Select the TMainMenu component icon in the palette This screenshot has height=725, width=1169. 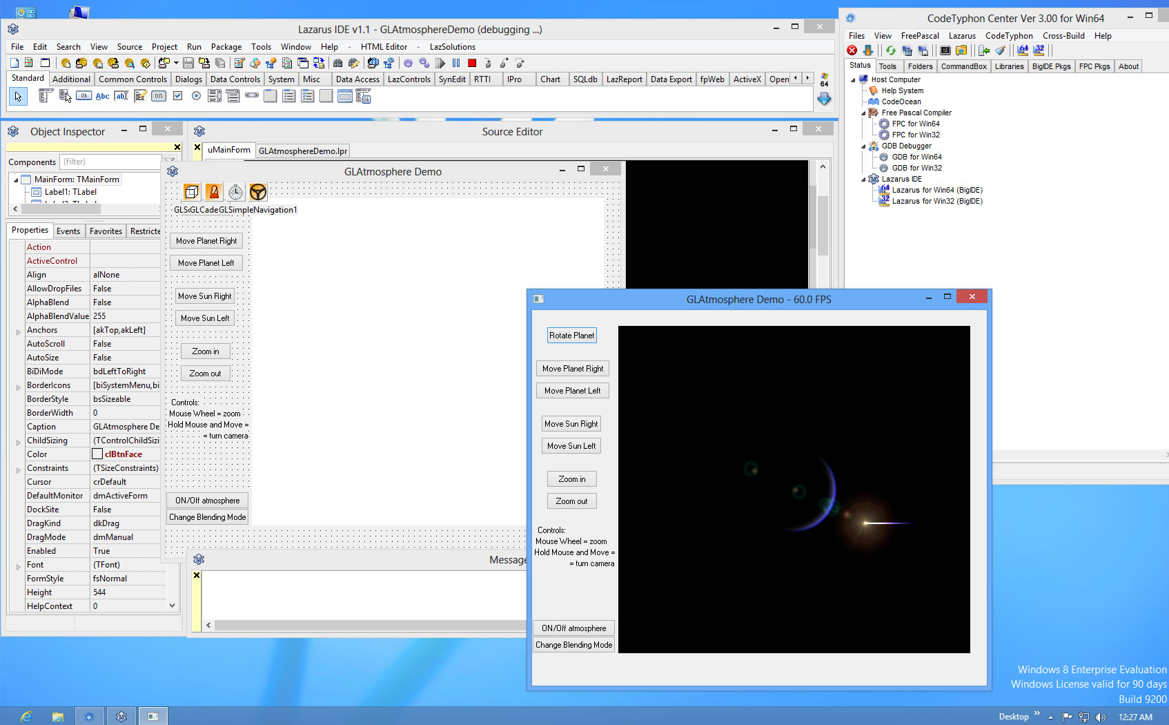(46, 96)
